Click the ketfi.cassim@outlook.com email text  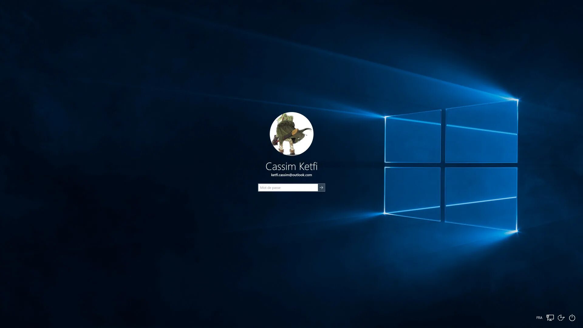coord(291,175)
